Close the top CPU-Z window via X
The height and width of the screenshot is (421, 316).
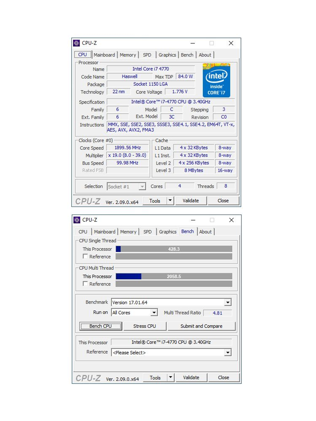pyautogui.click(x=231, y=43)
